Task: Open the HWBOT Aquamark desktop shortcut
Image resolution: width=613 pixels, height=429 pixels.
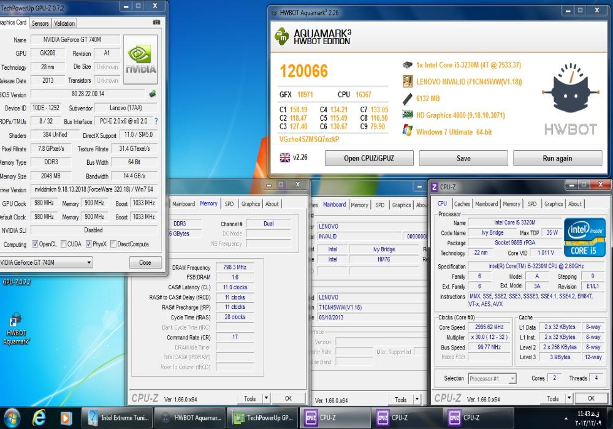Action: [x=16, y=328]
